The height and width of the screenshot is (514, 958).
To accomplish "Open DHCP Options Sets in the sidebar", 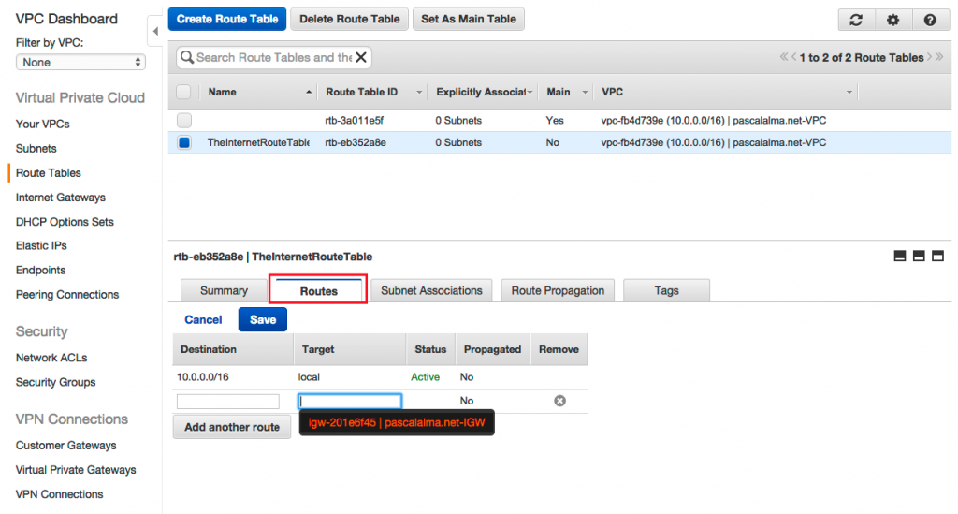I will tap(65, 222).
